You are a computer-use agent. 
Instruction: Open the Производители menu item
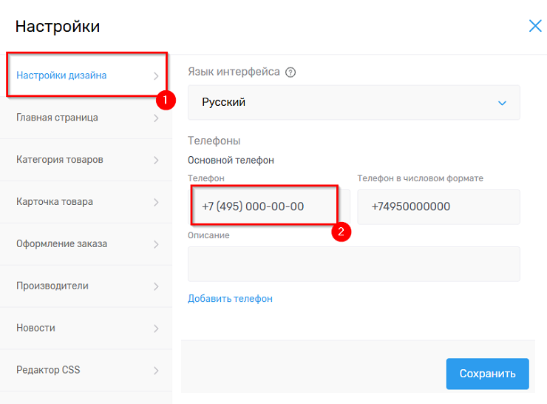(x=52, y=286)
